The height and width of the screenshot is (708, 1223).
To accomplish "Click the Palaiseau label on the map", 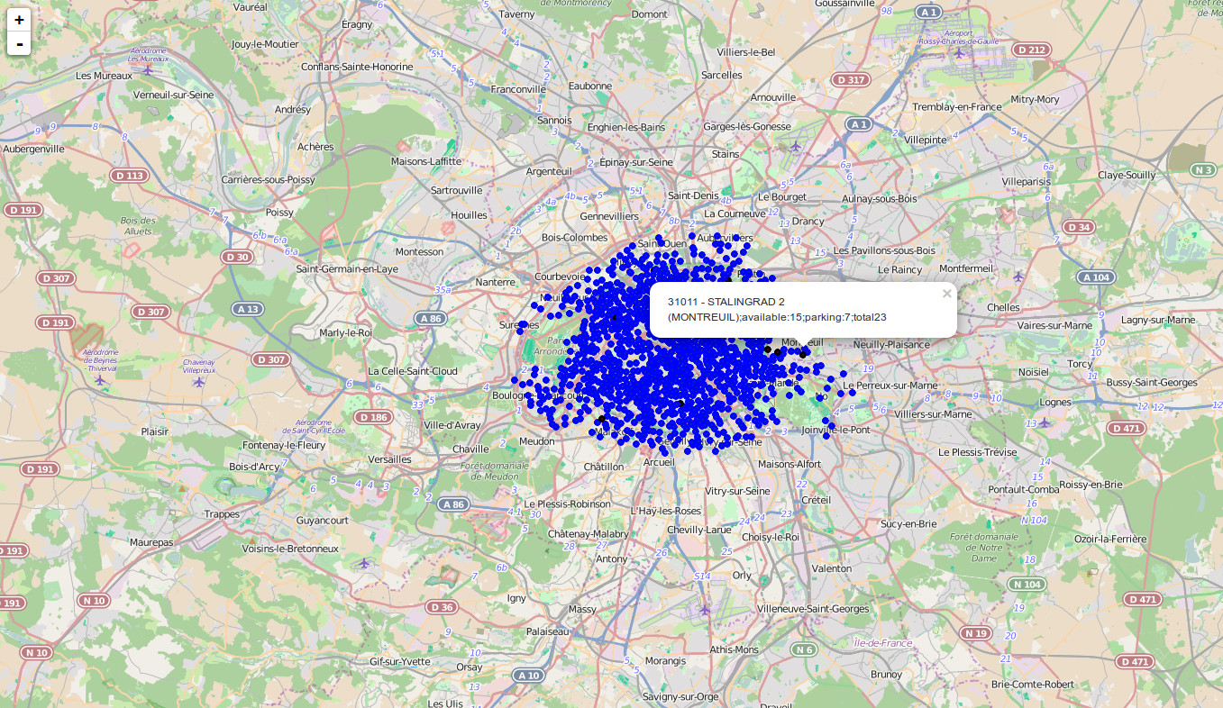I will (548, 632).
